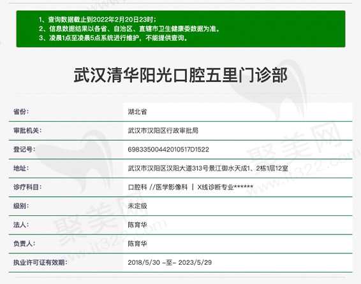Click the 法人 label
Viewport: 361px width, 284px height.
pyautogui.click(x=21, y=225)
